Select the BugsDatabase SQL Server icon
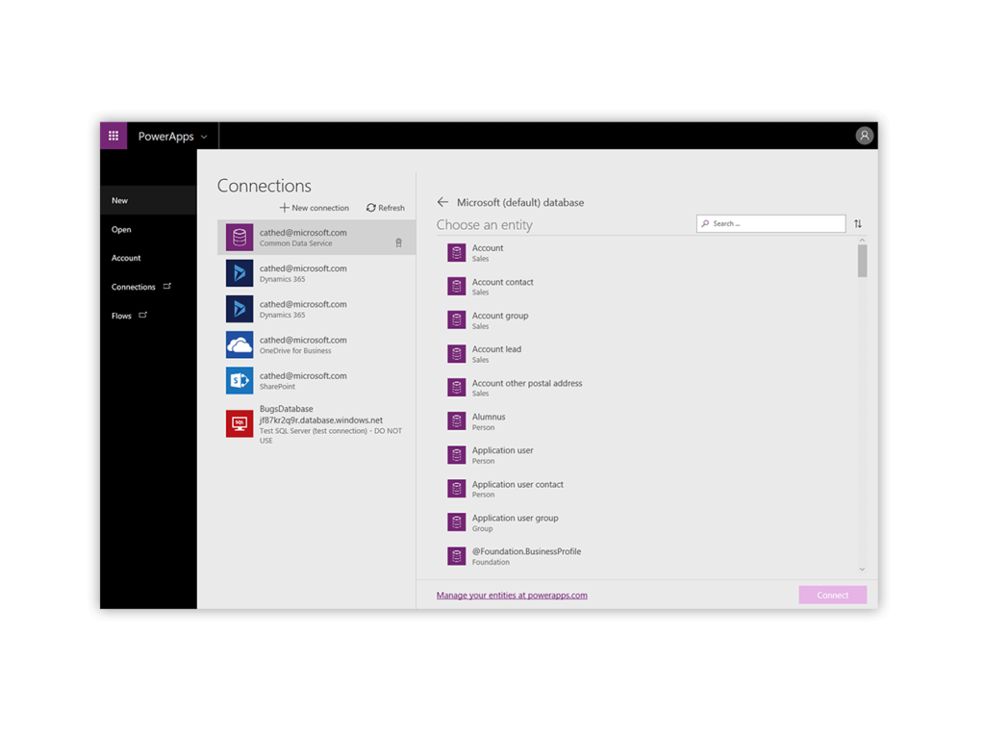The height and width of the screenshot is (738, 985). tap(240, 423)
